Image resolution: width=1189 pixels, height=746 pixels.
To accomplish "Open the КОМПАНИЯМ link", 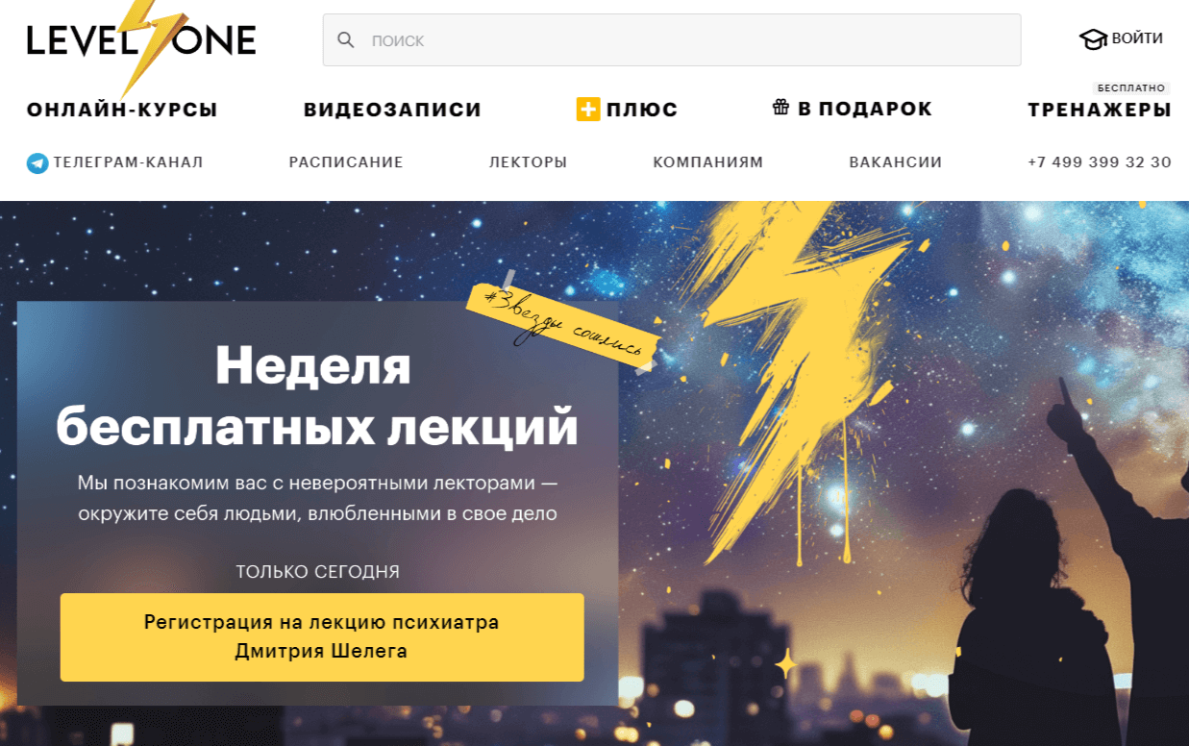I will 708,162.
